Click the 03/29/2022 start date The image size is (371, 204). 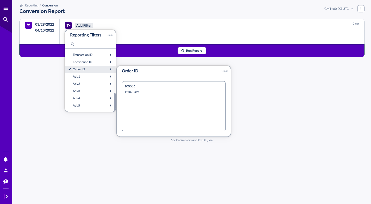click(x=45, y=24)
